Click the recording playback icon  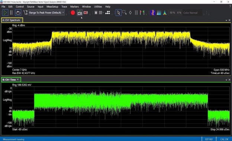[86, 13]
